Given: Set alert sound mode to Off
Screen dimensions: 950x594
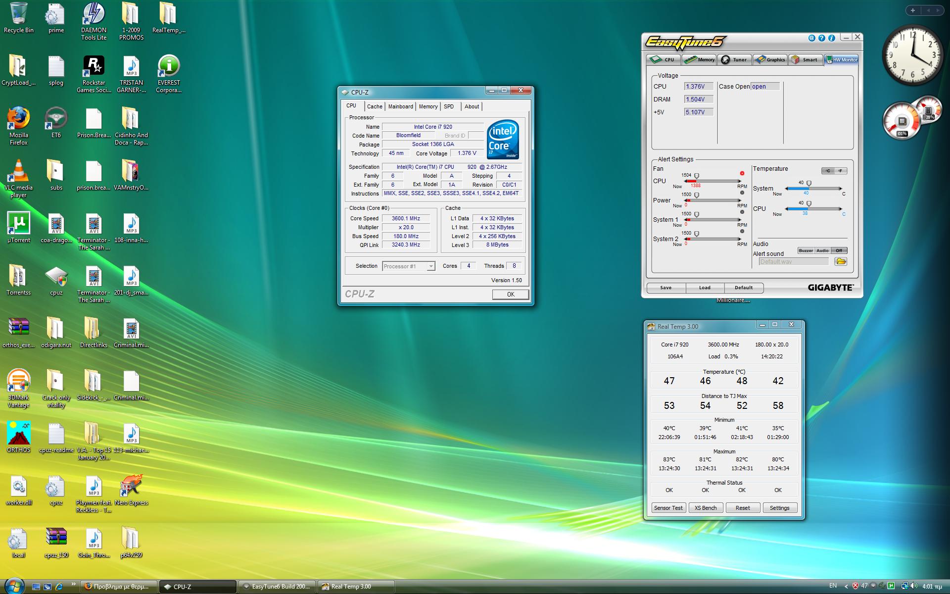Looking at the screenshot, I should click(839, 250).
